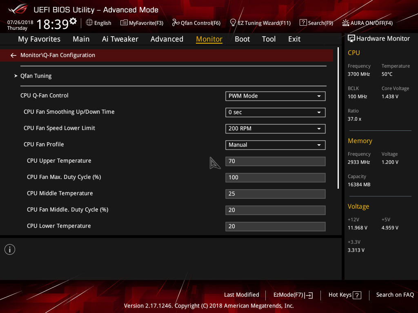Click BCLK value 100 MHz
Viewport: 418px width, 313px height.
(x=357, y=97)
